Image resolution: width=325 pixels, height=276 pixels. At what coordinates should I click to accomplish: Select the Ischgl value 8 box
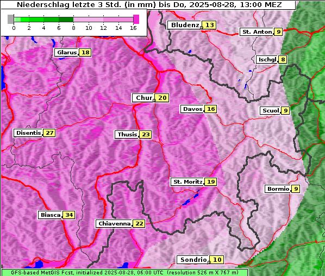coord(283,60)
